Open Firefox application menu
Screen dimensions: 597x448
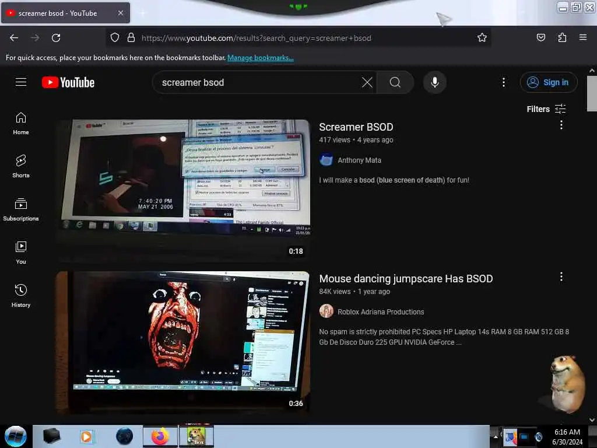[x=583, y=37]
